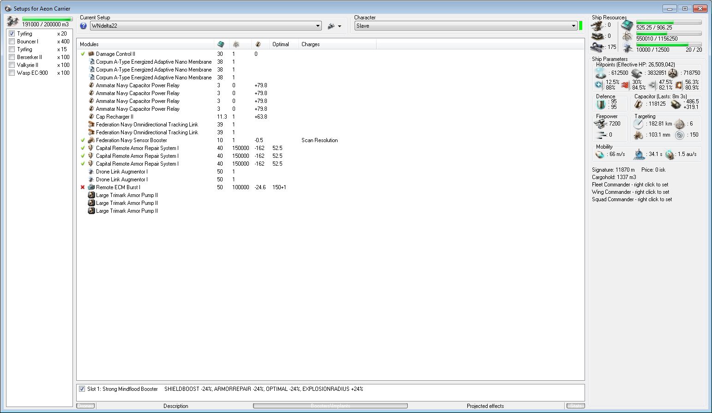Click the scan resolution icon showing 103.1 mm

click(x=638, y=135)
